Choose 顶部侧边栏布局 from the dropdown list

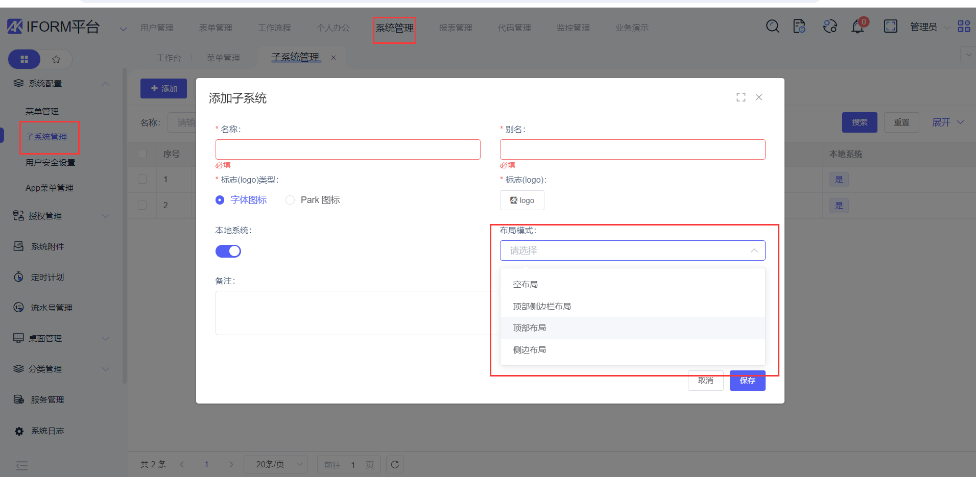[x=542, y=306]
